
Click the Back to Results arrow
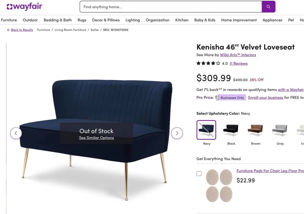point(9,30)
